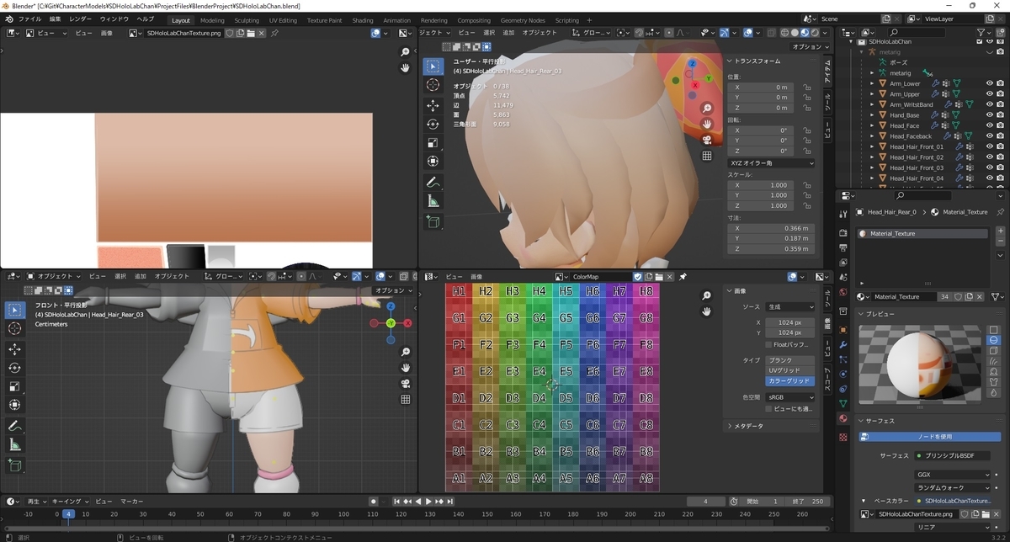Collapse the Preview panel

point(861,314)
